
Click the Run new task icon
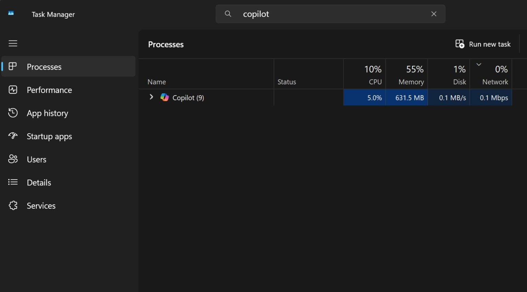point(460,44)
